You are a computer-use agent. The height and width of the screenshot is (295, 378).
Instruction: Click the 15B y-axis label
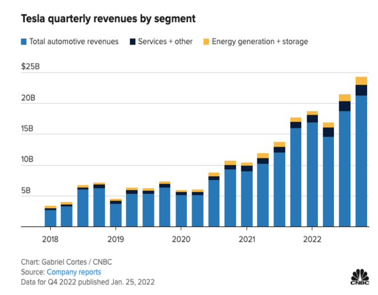[x=27, y=129]
